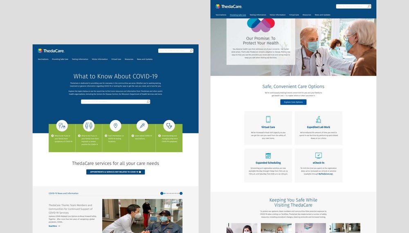Click the search magnifier in the right page header
Viewport: 409px width, 233px height.
click(369, 6)
